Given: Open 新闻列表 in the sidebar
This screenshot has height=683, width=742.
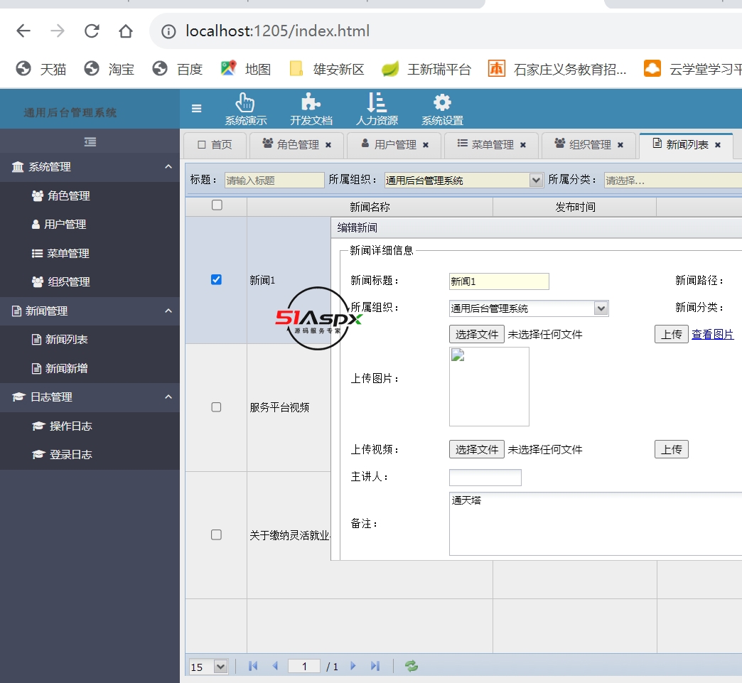Looking at the screenshot, I should pyautogui.click(x=90, y=340).
